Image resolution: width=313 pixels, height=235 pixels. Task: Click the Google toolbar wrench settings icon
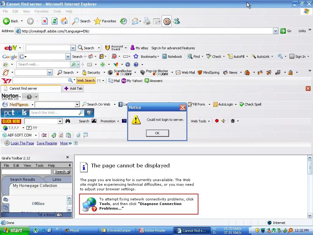281,57
